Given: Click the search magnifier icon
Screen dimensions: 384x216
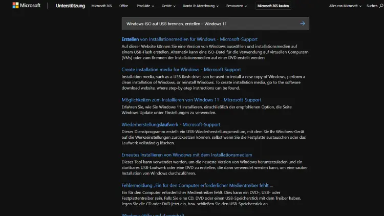Looking at the screenshot, I should click(381, 6).
